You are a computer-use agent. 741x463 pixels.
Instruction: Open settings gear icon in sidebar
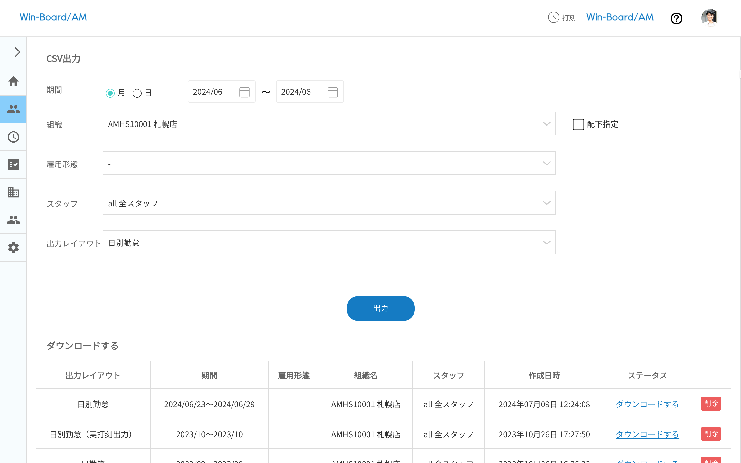click(x=13, y=247)
